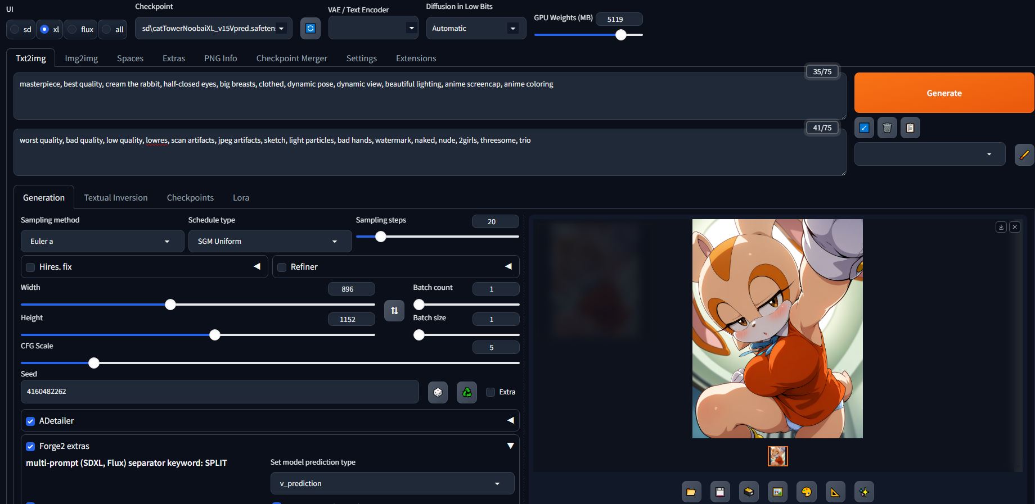Viewport: 1035px width, 504px height.
Task: Select the small result thumbnail below preview
Action: point(778,456)
